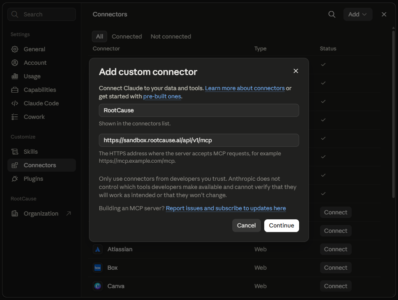The height and width of the screenshot is (300, 398).
Task: Switch to the All tab
Action: pos(99,36)
